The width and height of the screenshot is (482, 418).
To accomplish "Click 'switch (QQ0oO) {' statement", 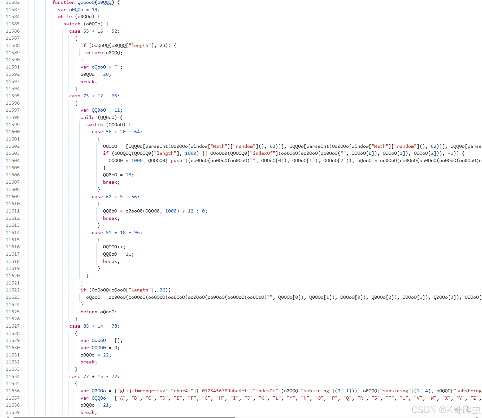I will tap(108, 125).
